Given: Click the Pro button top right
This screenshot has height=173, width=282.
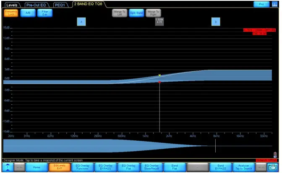Looking at the screenshot, I should coord(261,4).
